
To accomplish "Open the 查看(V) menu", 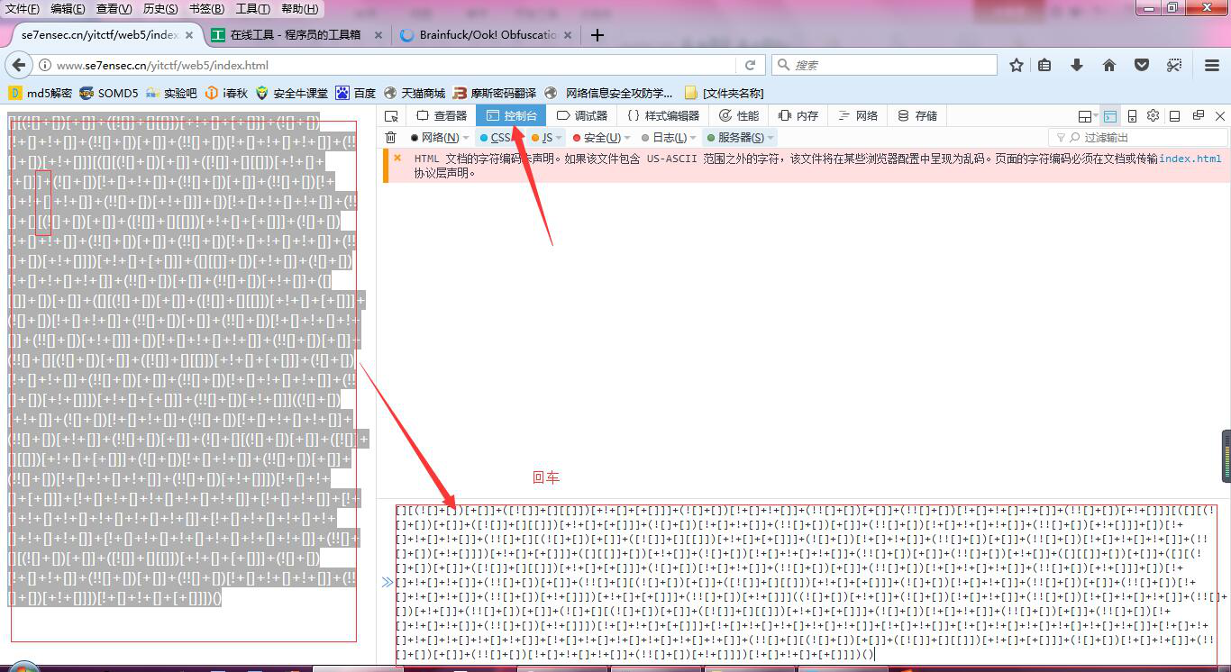I will [x=114, y=9].
